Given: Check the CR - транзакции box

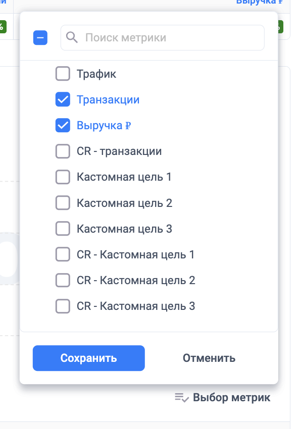Looking at the screenshot, I should click(63, 151).
